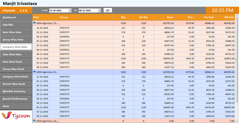Sort by the Date column header
Screen dimensions: 239x123
46,17
